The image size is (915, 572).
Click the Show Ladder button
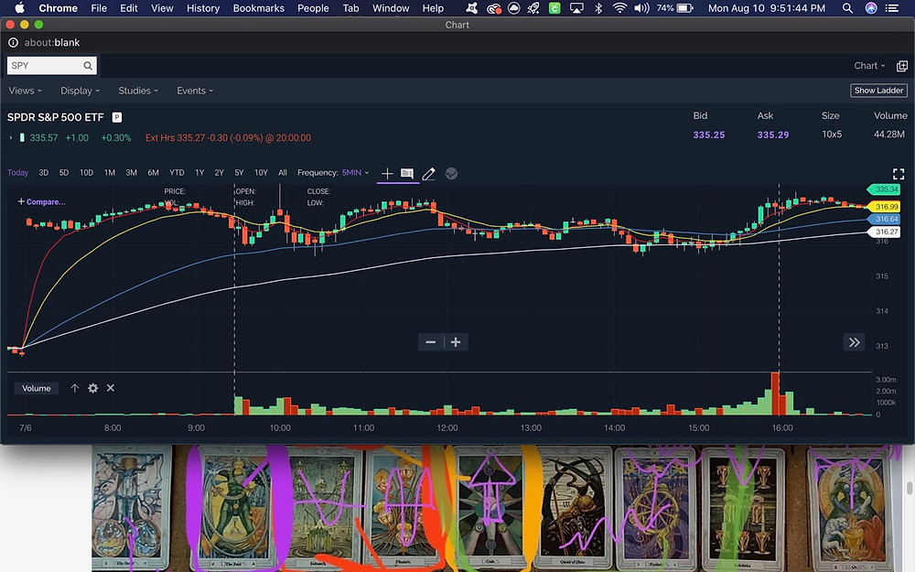point(878,91)
